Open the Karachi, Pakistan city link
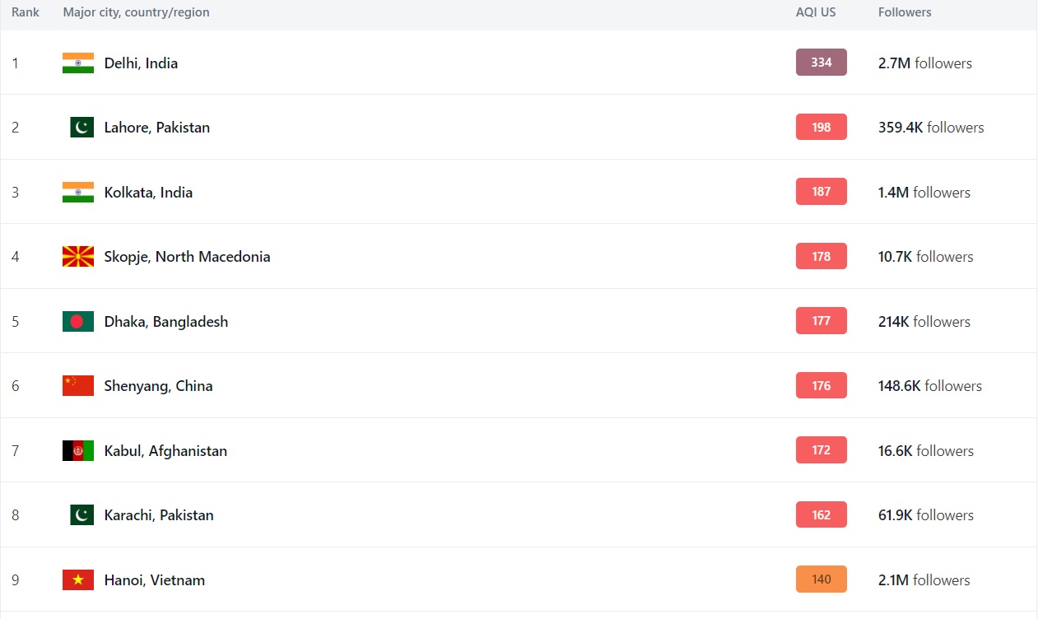 pos(159,515)
